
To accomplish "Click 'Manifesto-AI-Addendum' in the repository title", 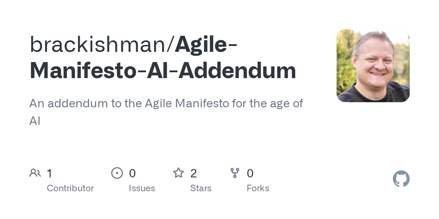I will (162, 70).
